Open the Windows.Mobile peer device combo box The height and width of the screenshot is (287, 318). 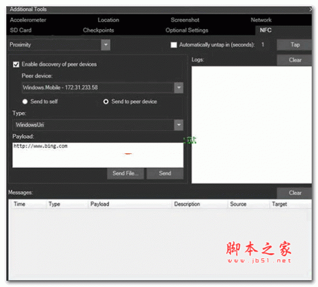[x=102, y=88]
